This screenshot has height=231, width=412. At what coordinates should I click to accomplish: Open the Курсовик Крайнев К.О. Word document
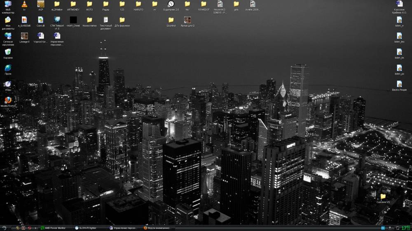(x=399, y=4)
